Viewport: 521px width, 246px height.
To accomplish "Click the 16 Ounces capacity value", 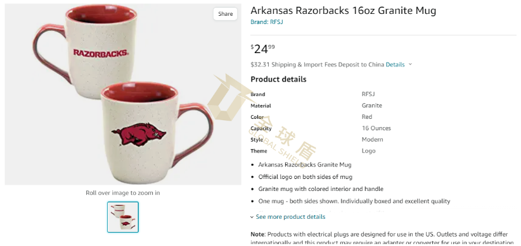I will click(376, 128).
